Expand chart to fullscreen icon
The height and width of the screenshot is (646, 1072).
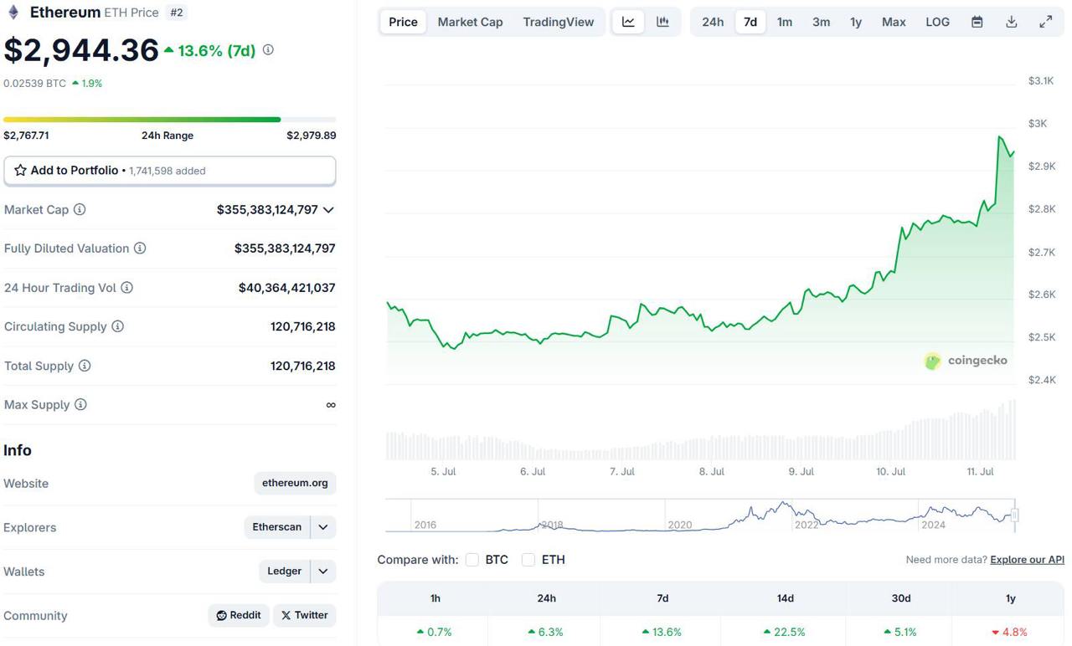click(x=1045, y=22)
